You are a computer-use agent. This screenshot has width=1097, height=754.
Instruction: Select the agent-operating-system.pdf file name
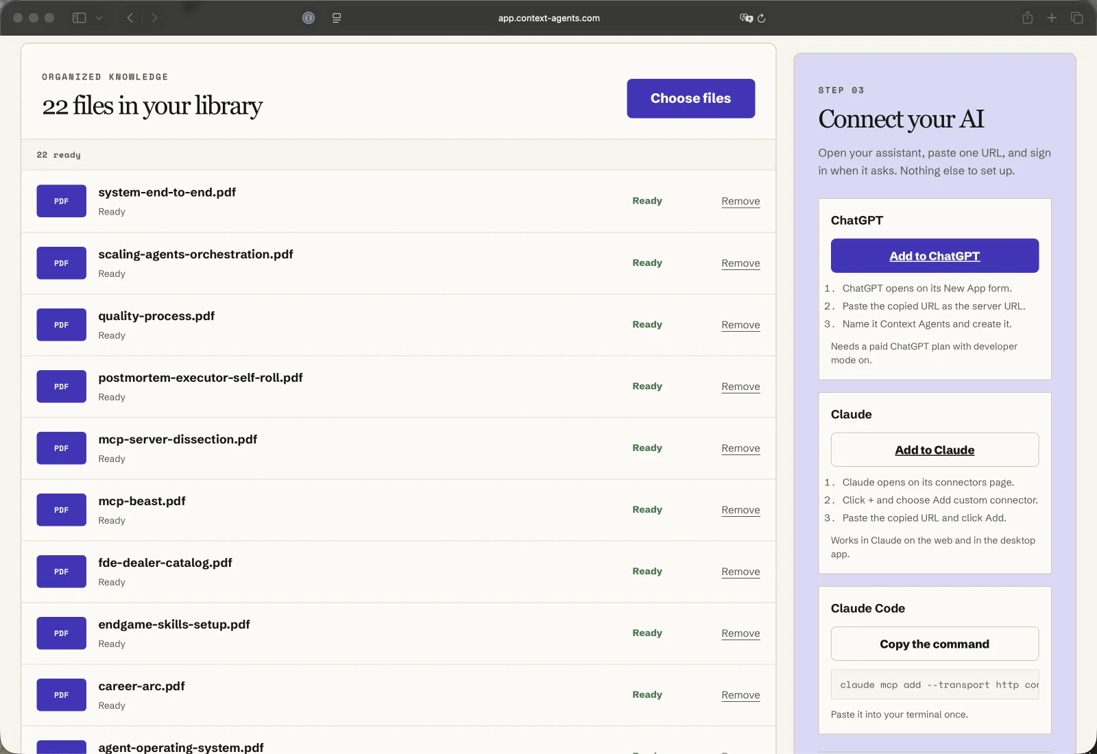pos(181,747)
